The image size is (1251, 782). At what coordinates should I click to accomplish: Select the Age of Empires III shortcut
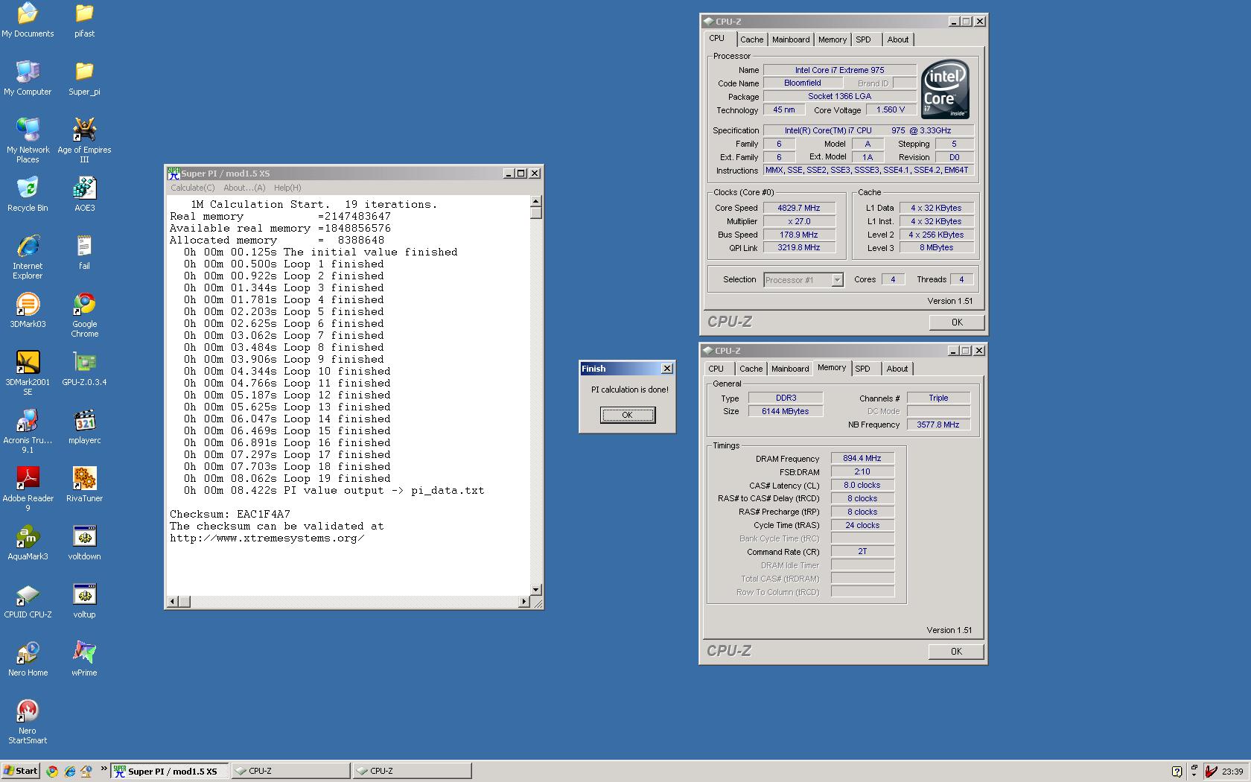[84, 141]
